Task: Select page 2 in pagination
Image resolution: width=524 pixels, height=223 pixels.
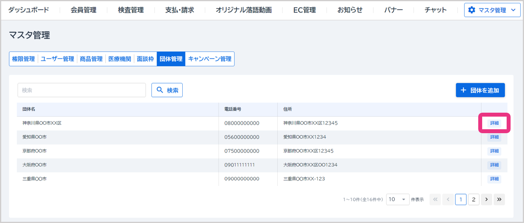Action: [x=473, y=199]
